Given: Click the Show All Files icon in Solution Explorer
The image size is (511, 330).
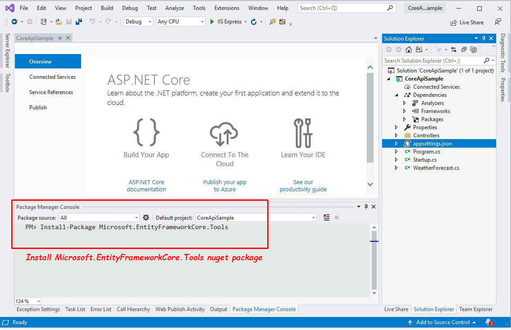Looking at the screenshot, I should click(474, 50).
